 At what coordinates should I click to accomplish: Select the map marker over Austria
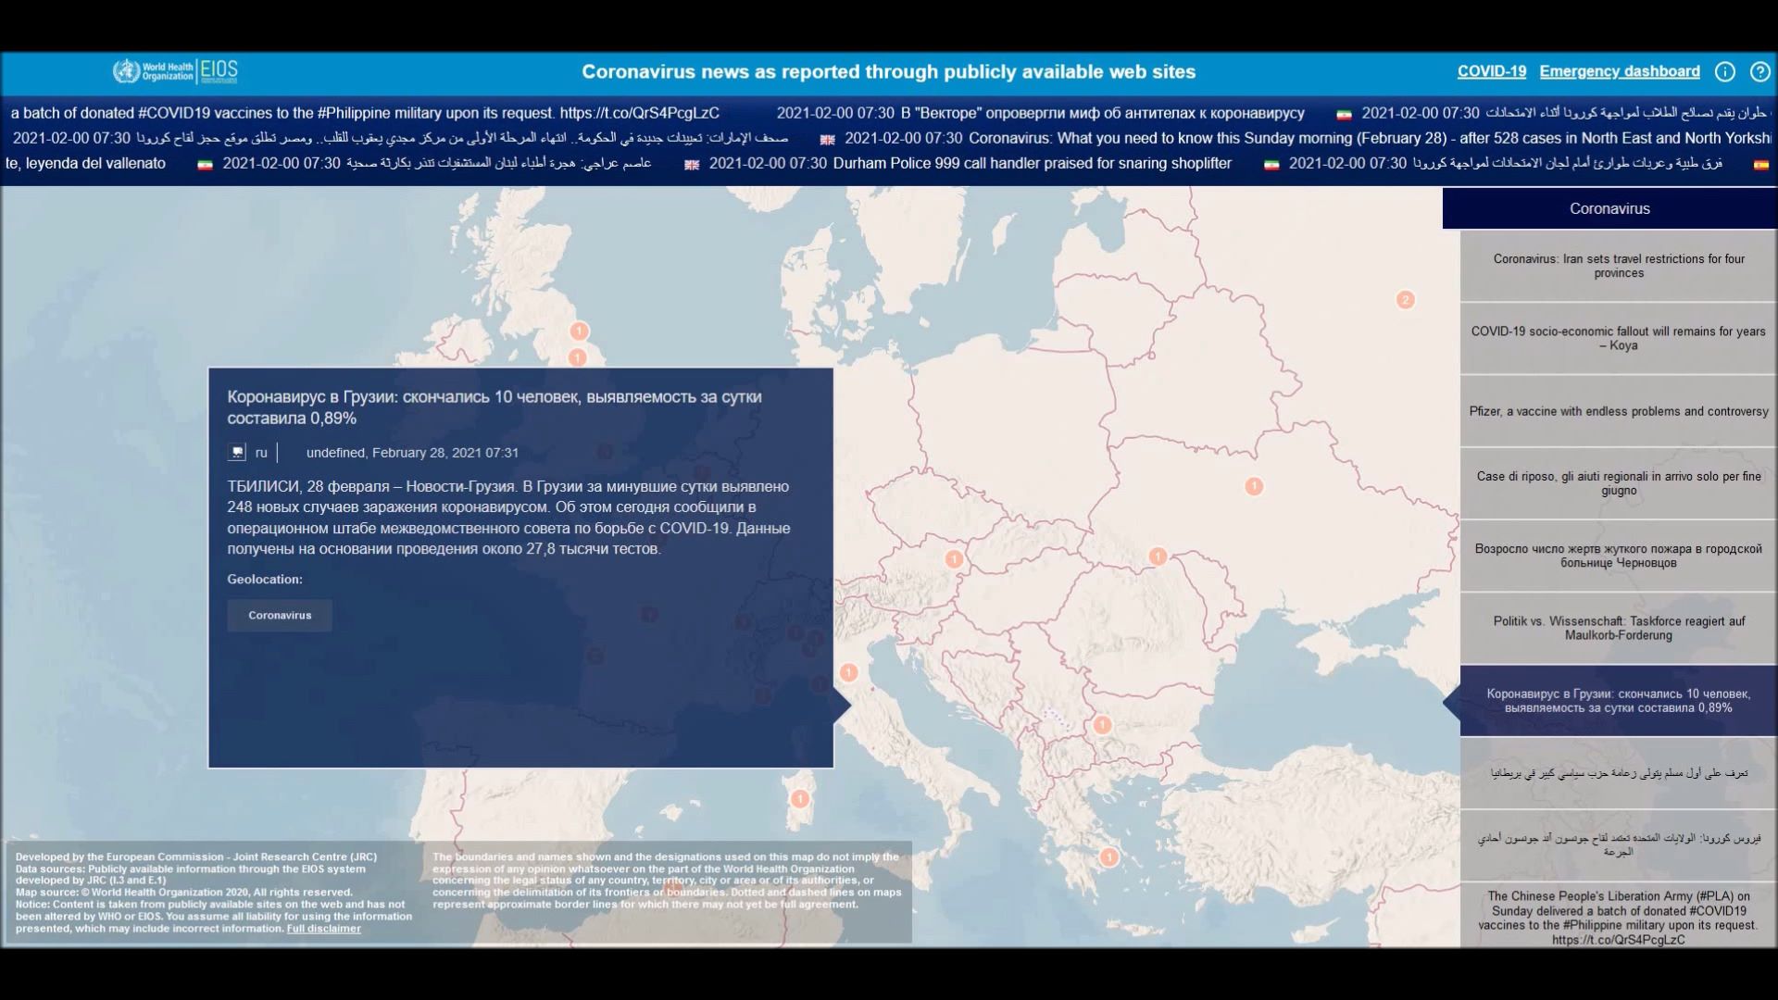[x=954, y=559]
